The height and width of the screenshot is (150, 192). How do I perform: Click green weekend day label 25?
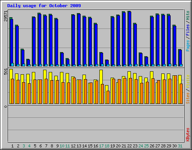point(146,146)
